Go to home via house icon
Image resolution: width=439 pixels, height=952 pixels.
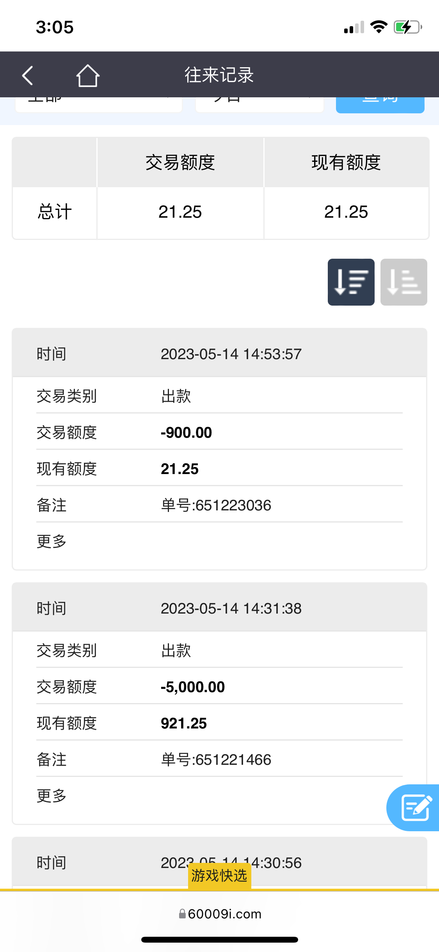coord(87,75)
